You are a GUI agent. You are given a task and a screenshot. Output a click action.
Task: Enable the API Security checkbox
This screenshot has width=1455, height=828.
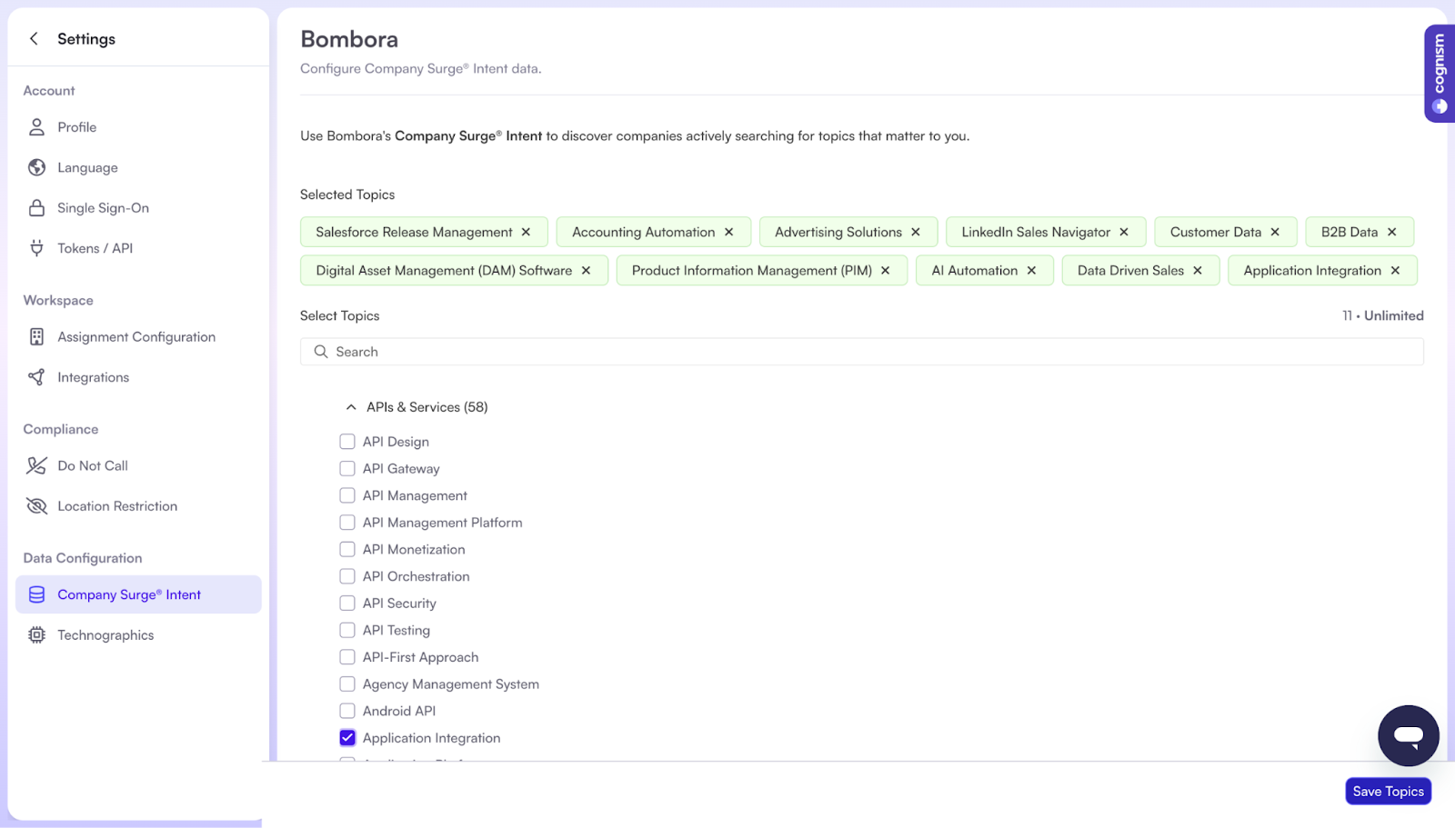click(x=347, y=604)
